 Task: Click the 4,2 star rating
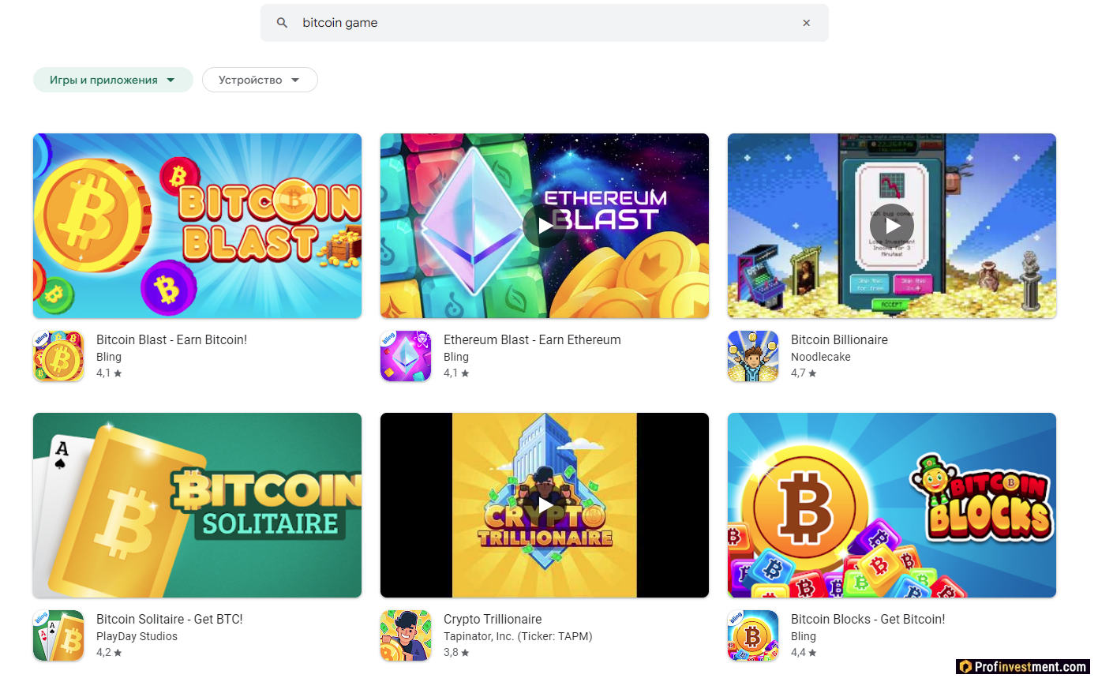[109, 652]
